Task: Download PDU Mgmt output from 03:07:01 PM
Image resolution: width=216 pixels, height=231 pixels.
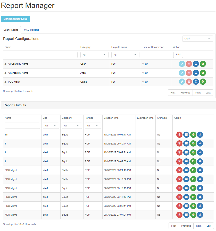Action: pos(200,215)
